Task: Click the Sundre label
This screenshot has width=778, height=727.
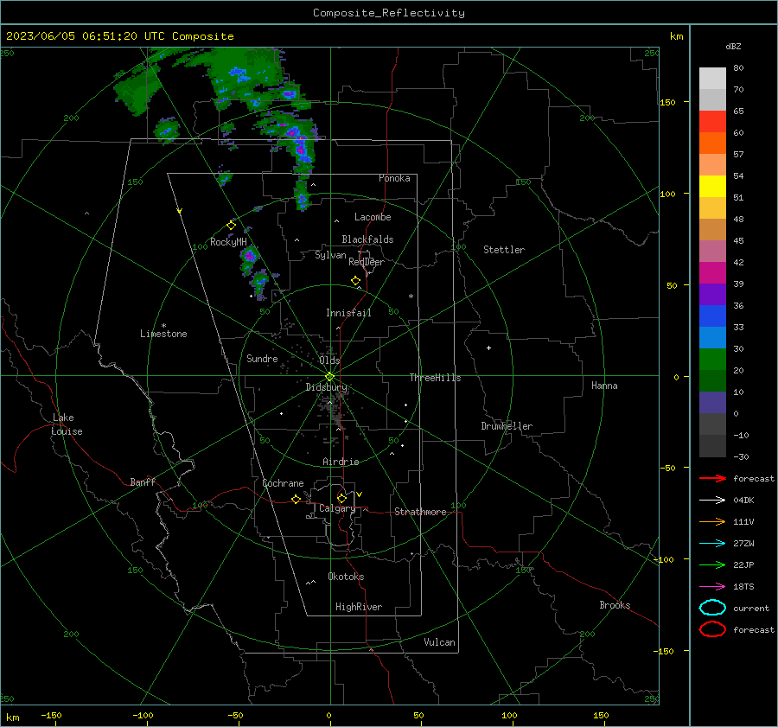Action: [262, 358]
